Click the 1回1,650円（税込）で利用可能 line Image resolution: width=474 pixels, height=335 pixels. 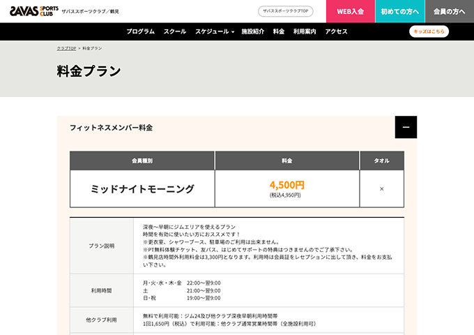230,324
